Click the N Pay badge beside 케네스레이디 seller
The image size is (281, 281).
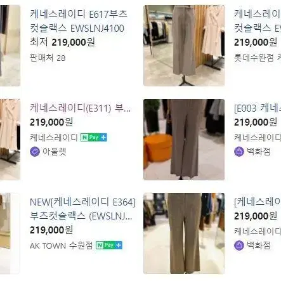coord(94,138)
